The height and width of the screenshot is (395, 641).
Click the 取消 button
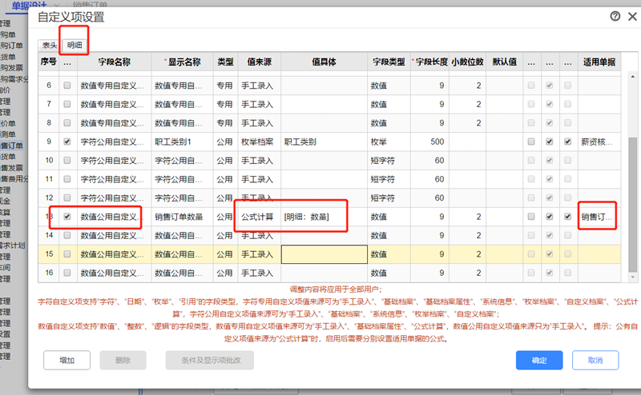point(595,361)
